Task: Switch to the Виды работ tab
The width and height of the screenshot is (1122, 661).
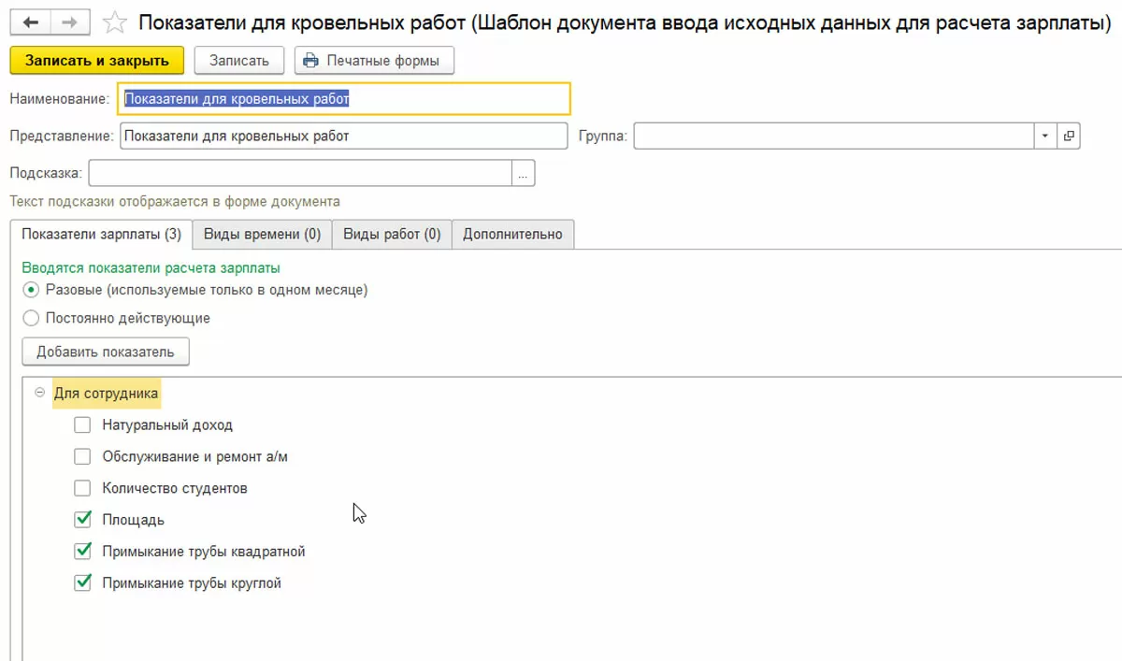Action: [x=392, y=235]
